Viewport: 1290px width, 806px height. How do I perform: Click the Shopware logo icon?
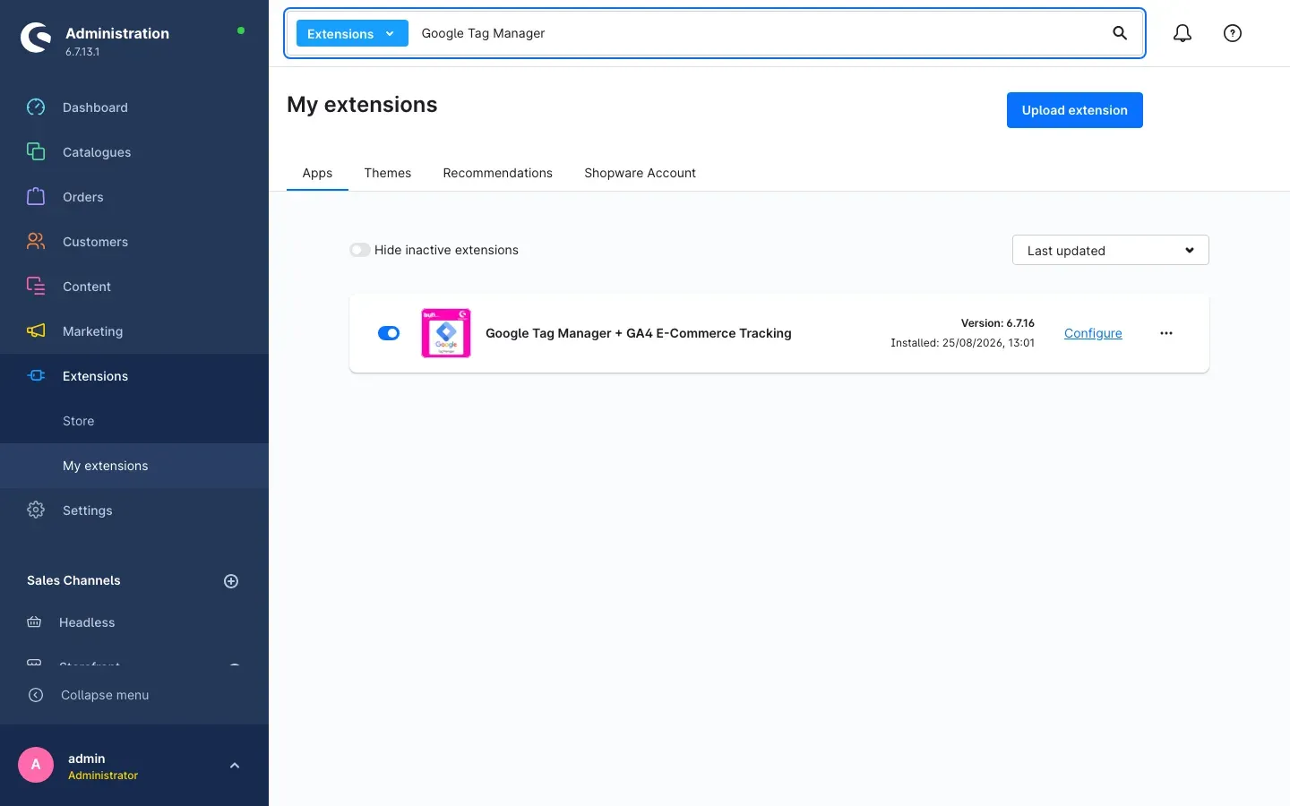click(36, 38)
